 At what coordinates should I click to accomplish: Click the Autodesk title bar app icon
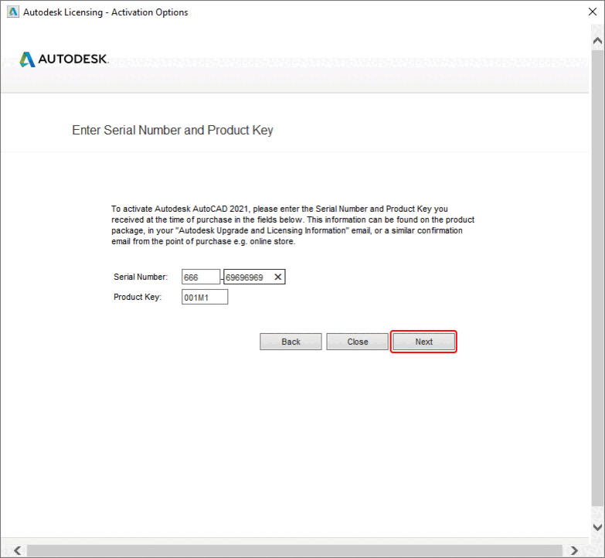[x=12, y=12]
